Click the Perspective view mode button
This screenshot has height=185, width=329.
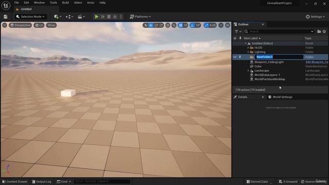coord(21,25)
